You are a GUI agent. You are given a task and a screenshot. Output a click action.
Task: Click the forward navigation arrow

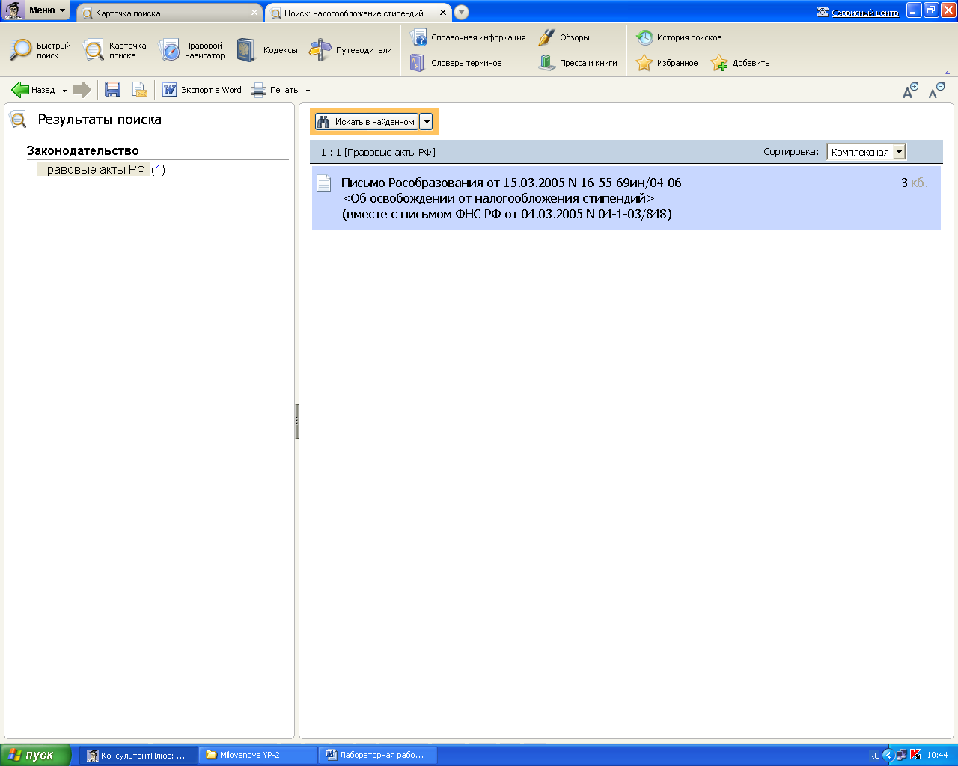coord(82,90)
